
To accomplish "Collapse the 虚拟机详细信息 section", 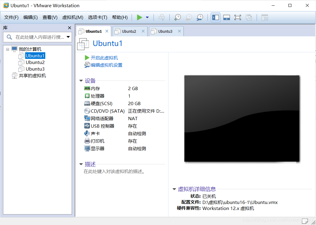I will coord(174,189).
